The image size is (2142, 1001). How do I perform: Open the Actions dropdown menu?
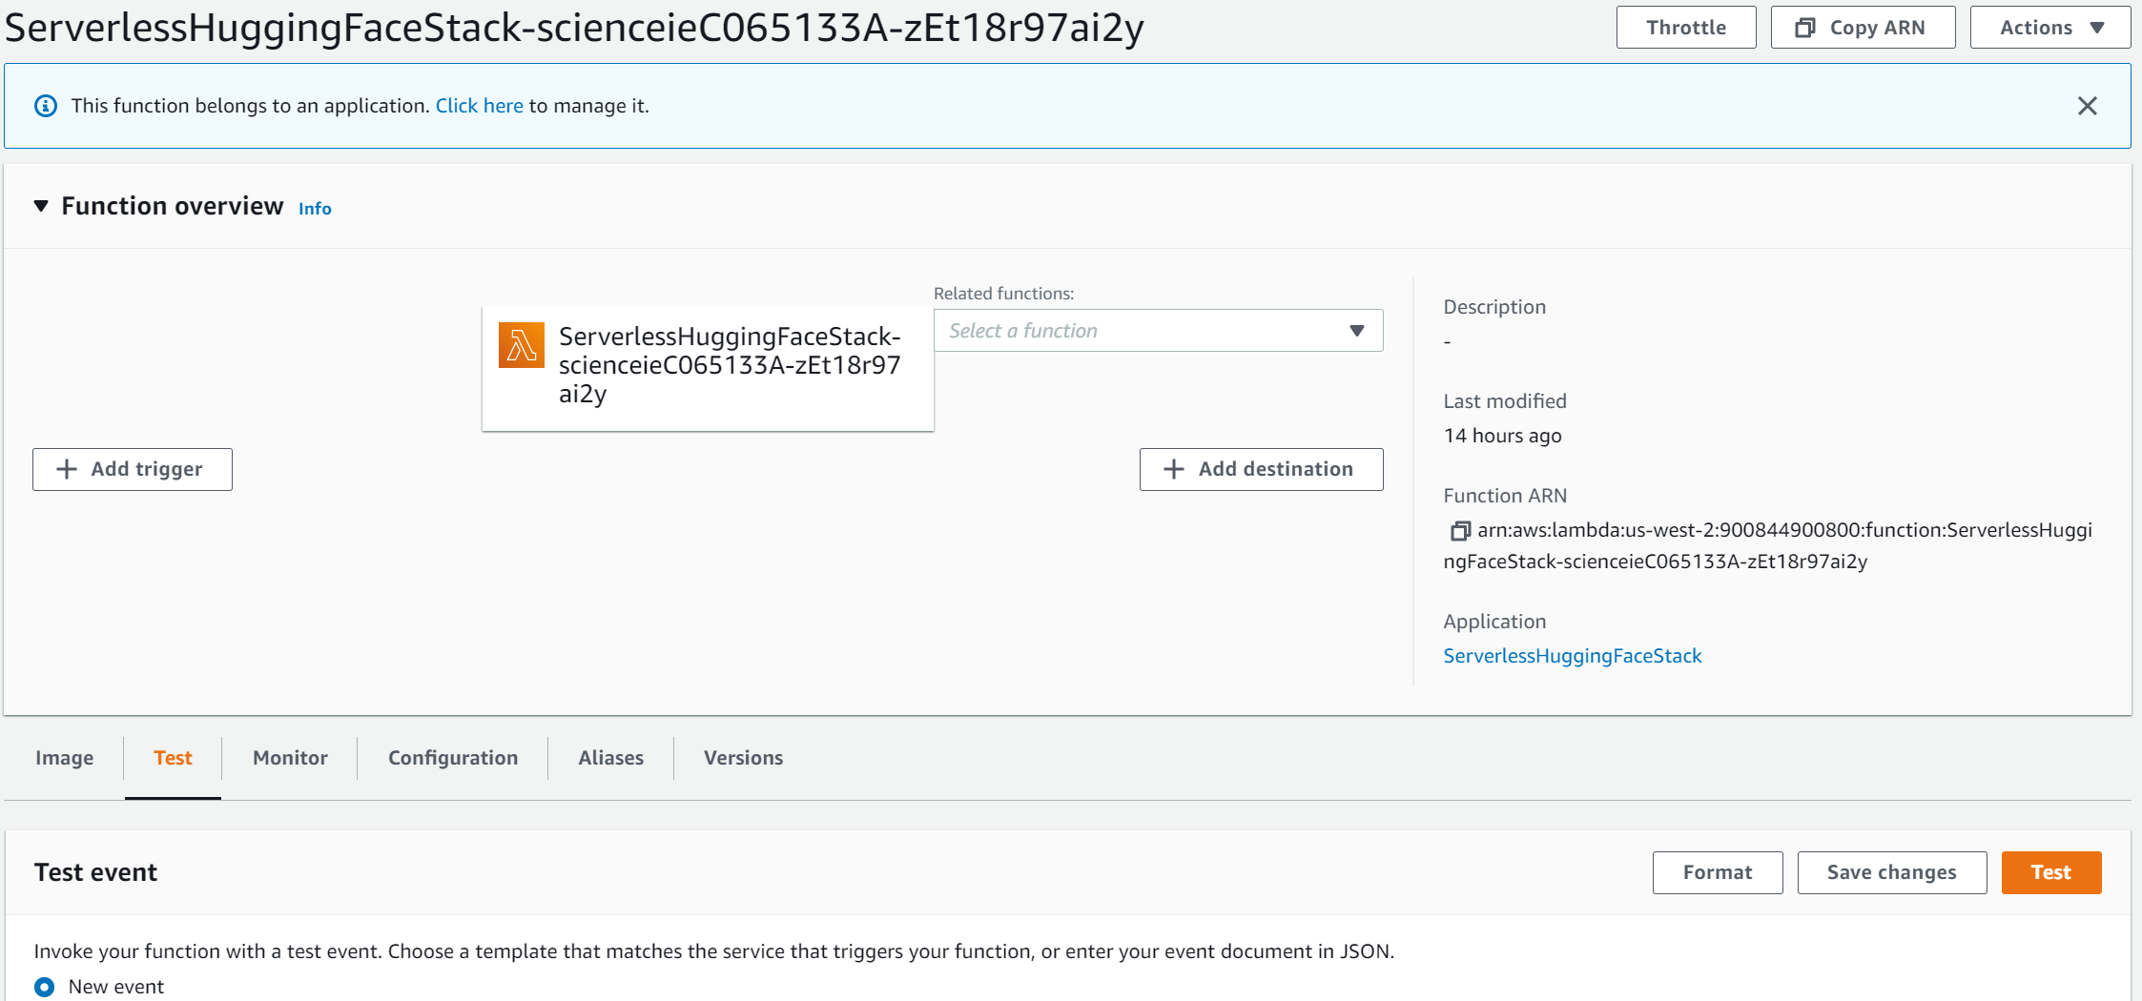2049,28
